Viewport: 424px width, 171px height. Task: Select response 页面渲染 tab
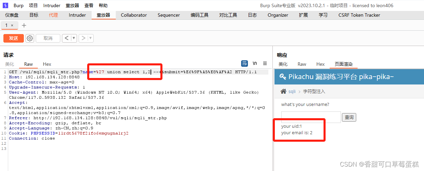[x=344, y=64]
